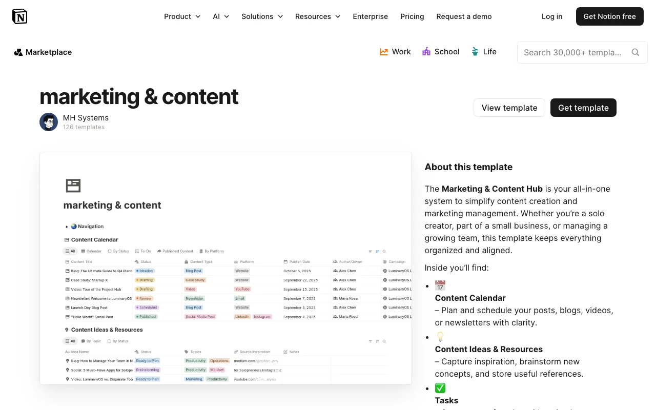The width and height of the screenshot is (656, 410).
Task: Click the Marketplace shapes icon
Action: pyautogui.click(x=18, y=52)
